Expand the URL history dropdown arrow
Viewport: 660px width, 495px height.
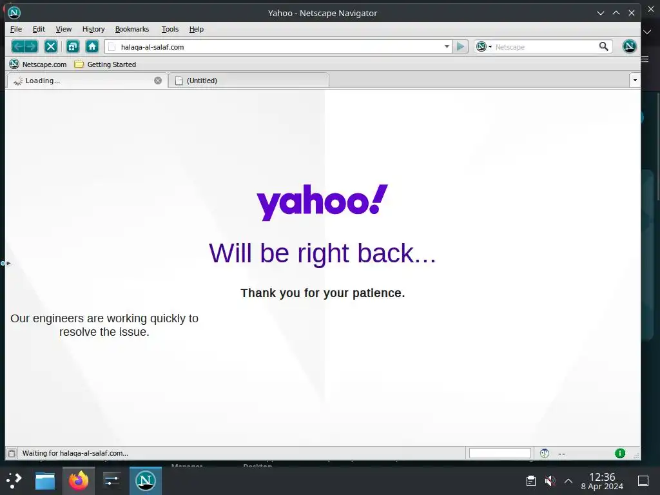447,46
